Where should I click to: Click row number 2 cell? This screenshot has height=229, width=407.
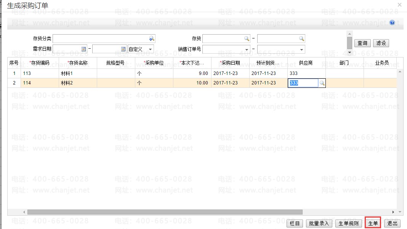pos(14,83)
